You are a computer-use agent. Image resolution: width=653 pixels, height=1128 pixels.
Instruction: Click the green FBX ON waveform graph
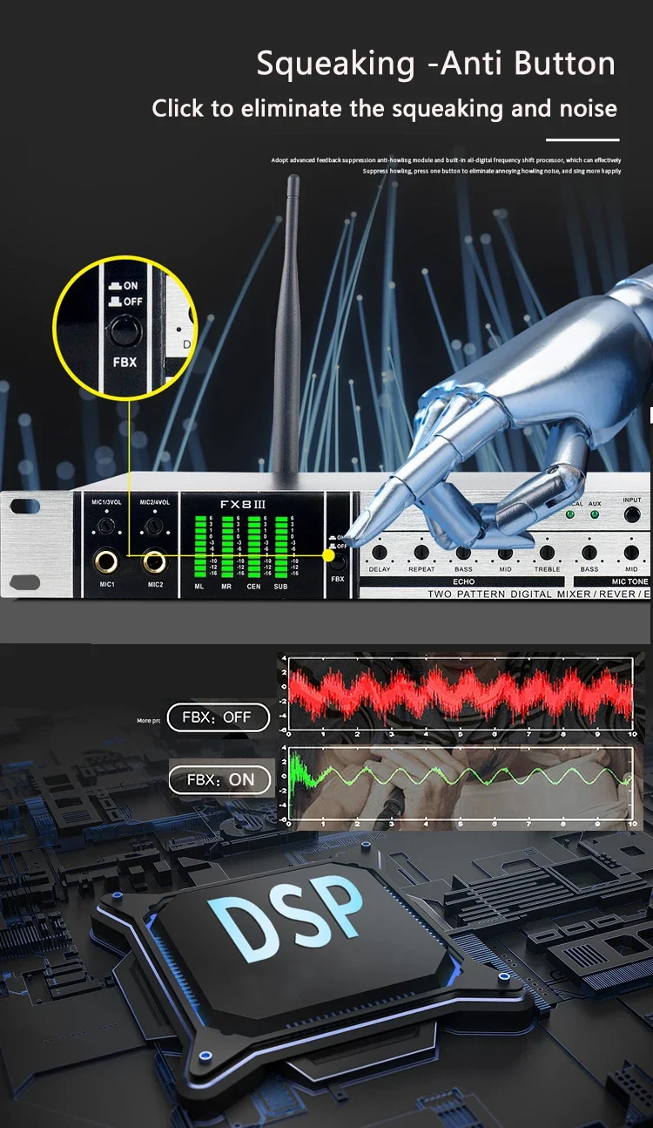[460, 784]
